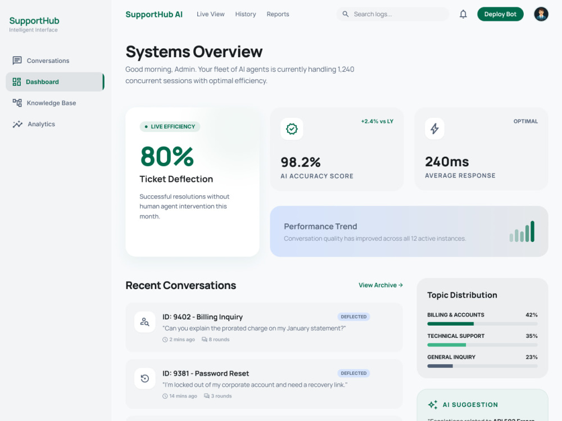The width and height of the screenshot is (562, 421).
Task: Click the SupportHub sidebar logo
Action: pos(34,21)
